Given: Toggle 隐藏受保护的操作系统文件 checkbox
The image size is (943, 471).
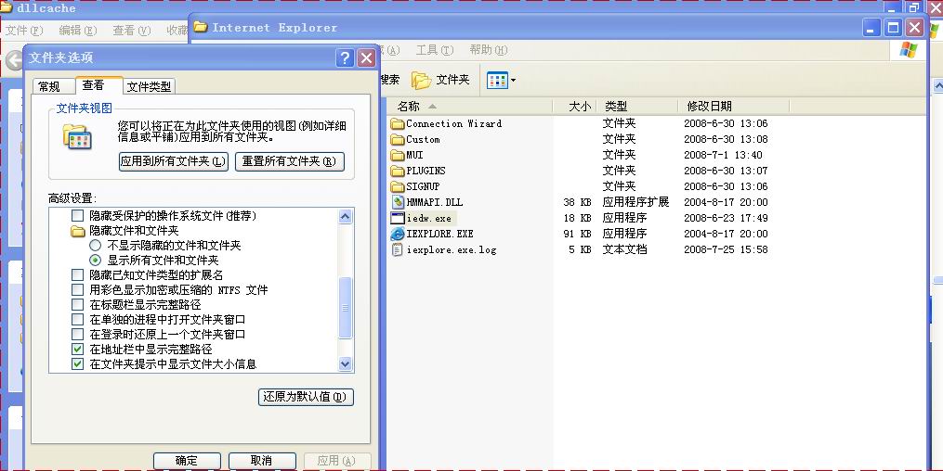Looking at the screenshot, I should tap(78, 215).
